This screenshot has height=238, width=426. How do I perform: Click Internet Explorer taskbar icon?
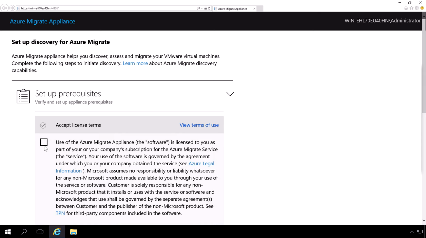point(57,232)
